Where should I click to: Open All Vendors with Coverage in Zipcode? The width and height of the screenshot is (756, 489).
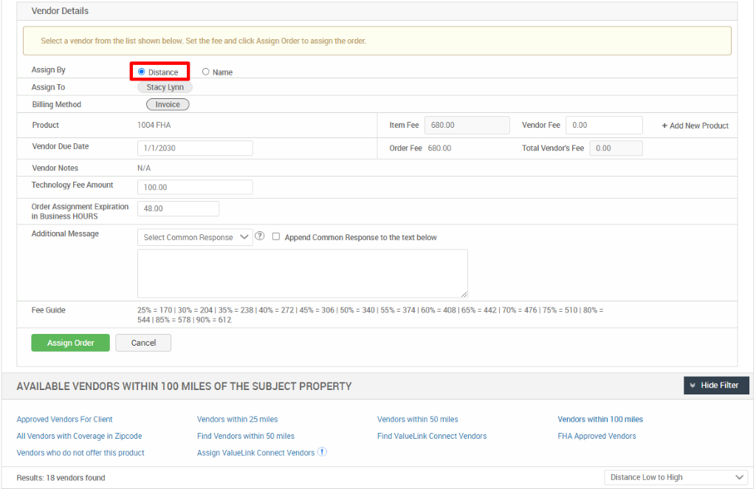point(79,437)
